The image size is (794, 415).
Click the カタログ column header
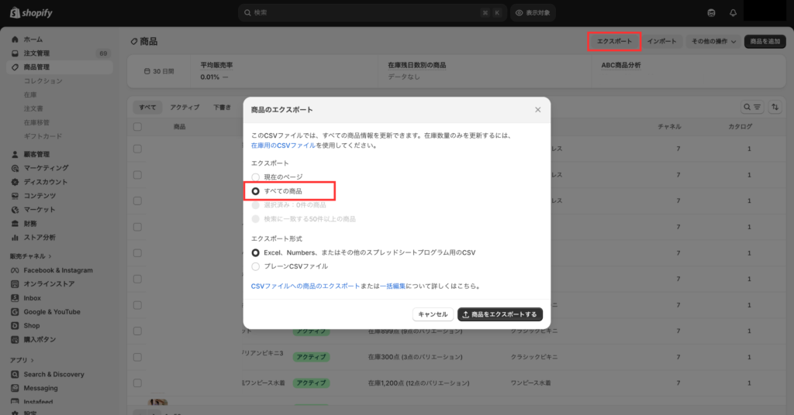[740, 127]
